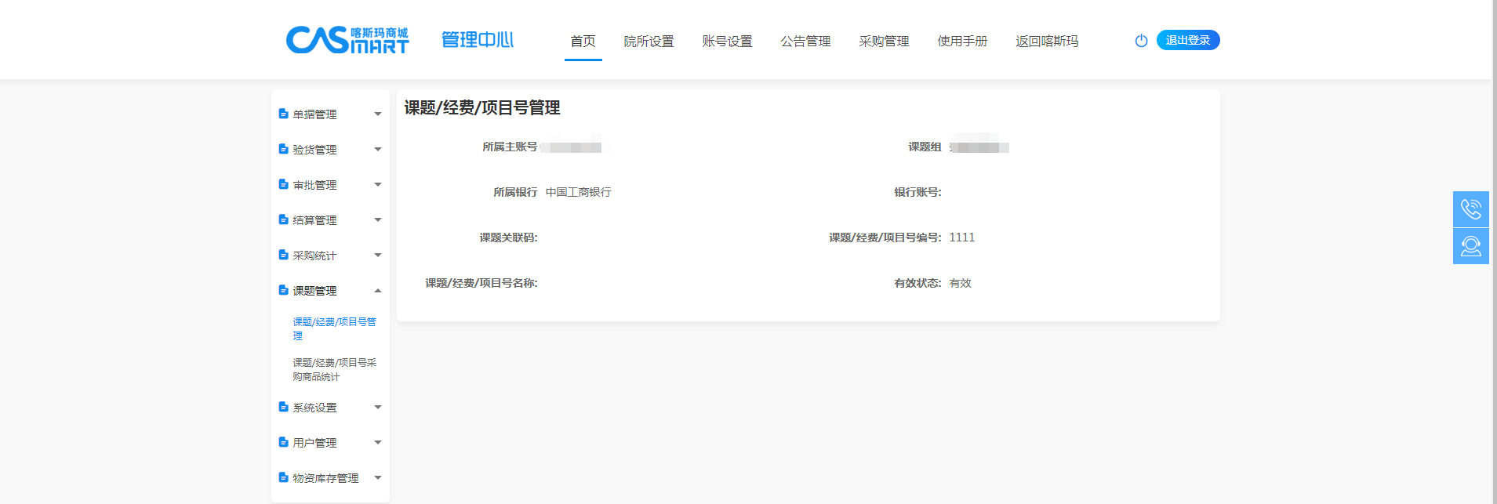Click the document icon beside 用户管理
The height and width of the screenshot is (504, 1497).
pos(284,443)
